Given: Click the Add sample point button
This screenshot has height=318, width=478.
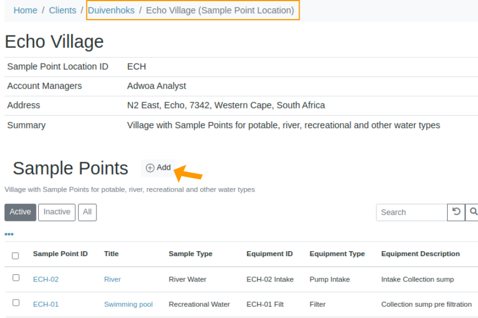Looking at the screenshot, I should (x=158, y=168).
